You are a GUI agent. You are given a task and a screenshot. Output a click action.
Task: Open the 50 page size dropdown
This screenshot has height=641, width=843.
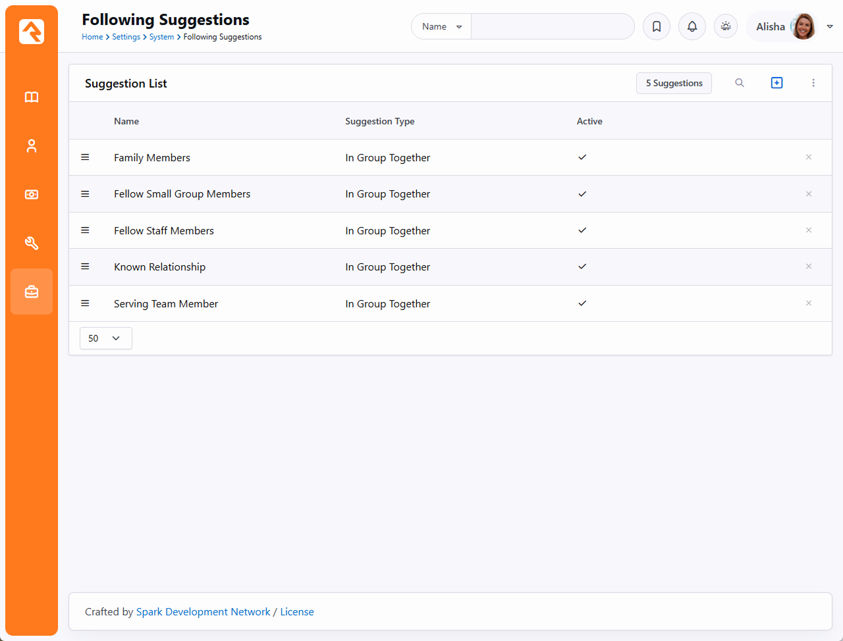coord(105,338)
